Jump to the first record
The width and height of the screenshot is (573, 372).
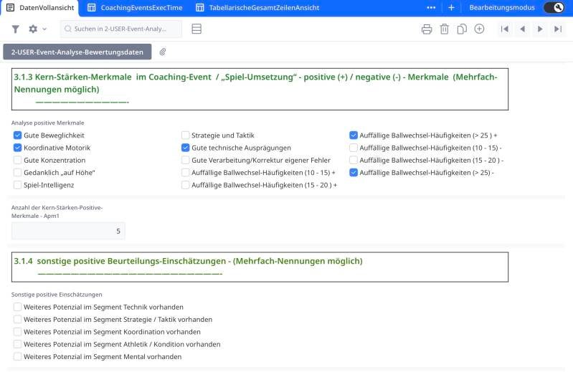coord(505,29)
